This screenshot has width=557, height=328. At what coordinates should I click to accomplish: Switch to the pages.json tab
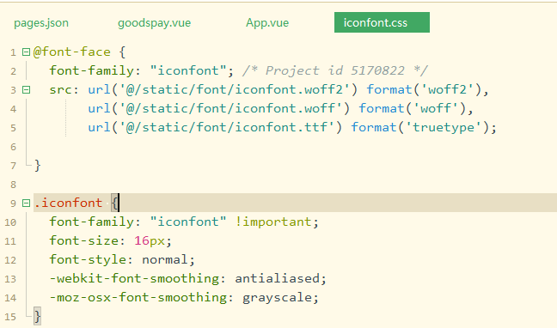click(41, 22)
